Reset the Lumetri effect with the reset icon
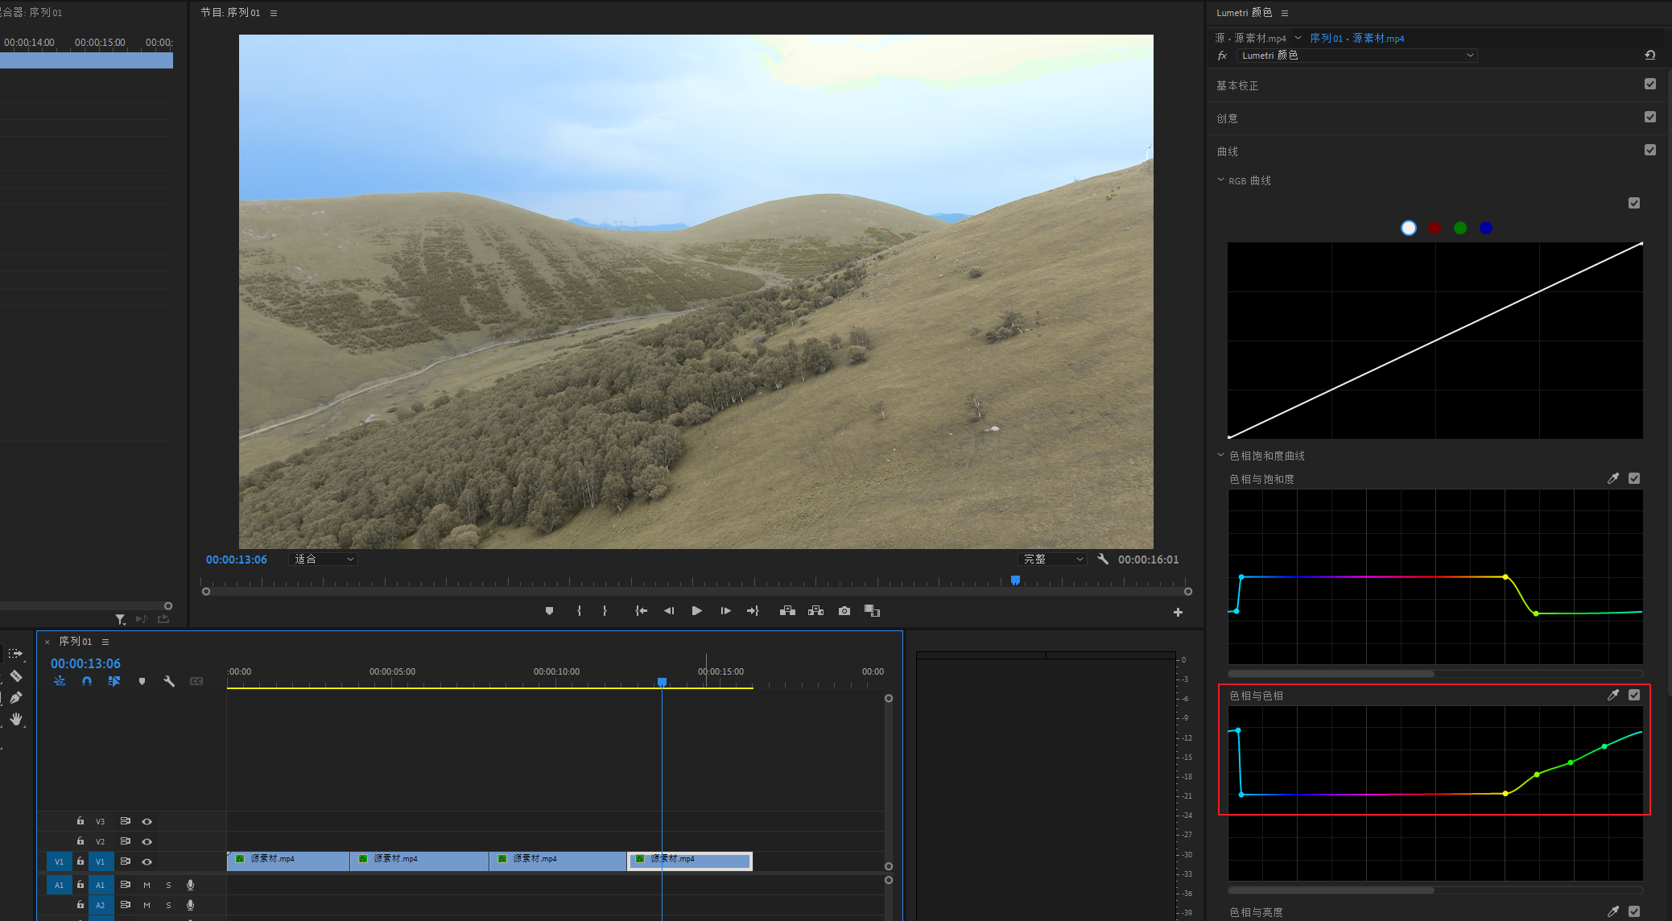Image resolution: width=1672 pixels, height=921 pixels. click(x=1649, y=56)
